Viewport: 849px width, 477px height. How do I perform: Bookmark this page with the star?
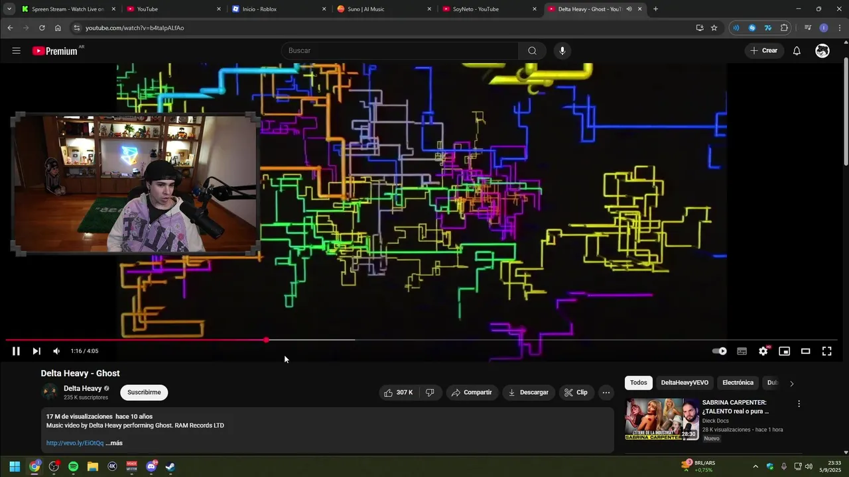pos(714,28)
